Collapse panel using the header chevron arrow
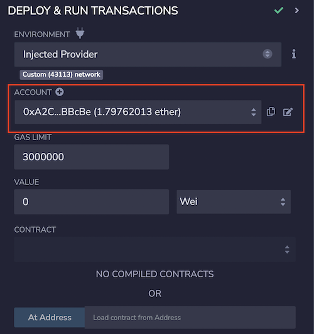 297,10
